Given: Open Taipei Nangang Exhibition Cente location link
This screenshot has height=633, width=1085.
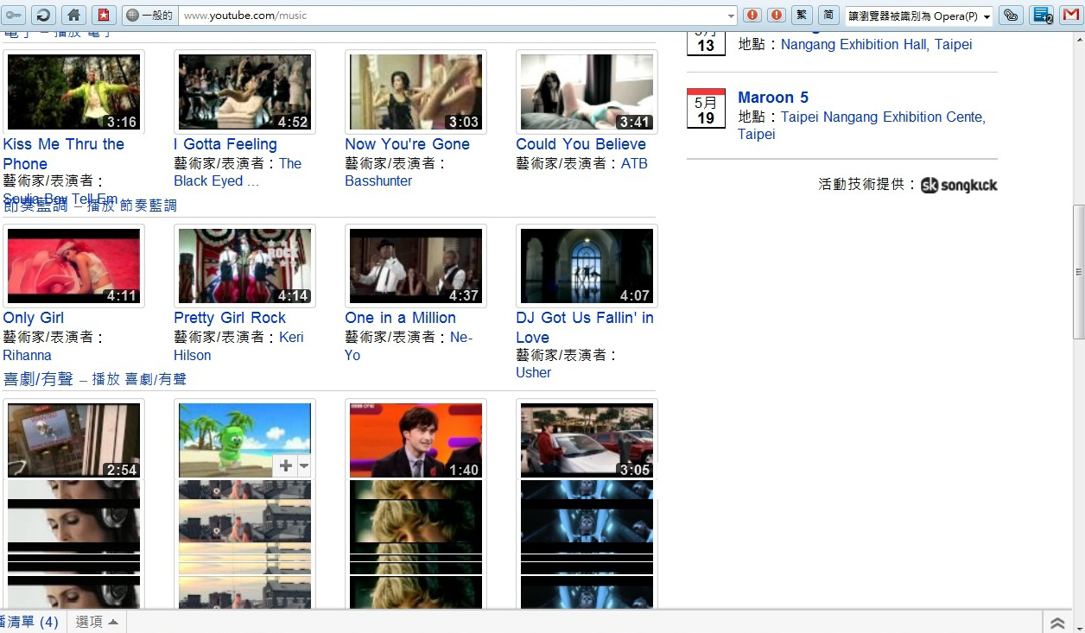Looking at the screenshot, I should point(861,125).
